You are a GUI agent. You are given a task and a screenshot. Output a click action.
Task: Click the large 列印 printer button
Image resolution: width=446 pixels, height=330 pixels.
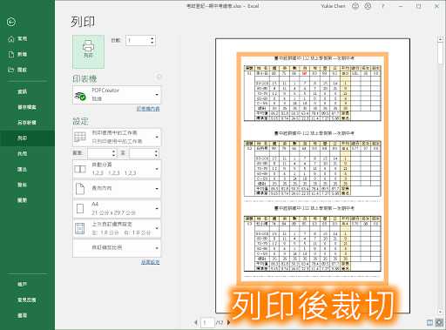pyautogui.click(x=88, y=51)
